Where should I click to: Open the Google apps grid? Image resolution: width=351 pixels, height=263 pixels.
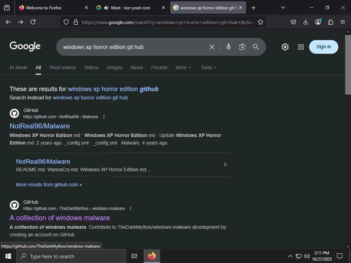[301, 47]
